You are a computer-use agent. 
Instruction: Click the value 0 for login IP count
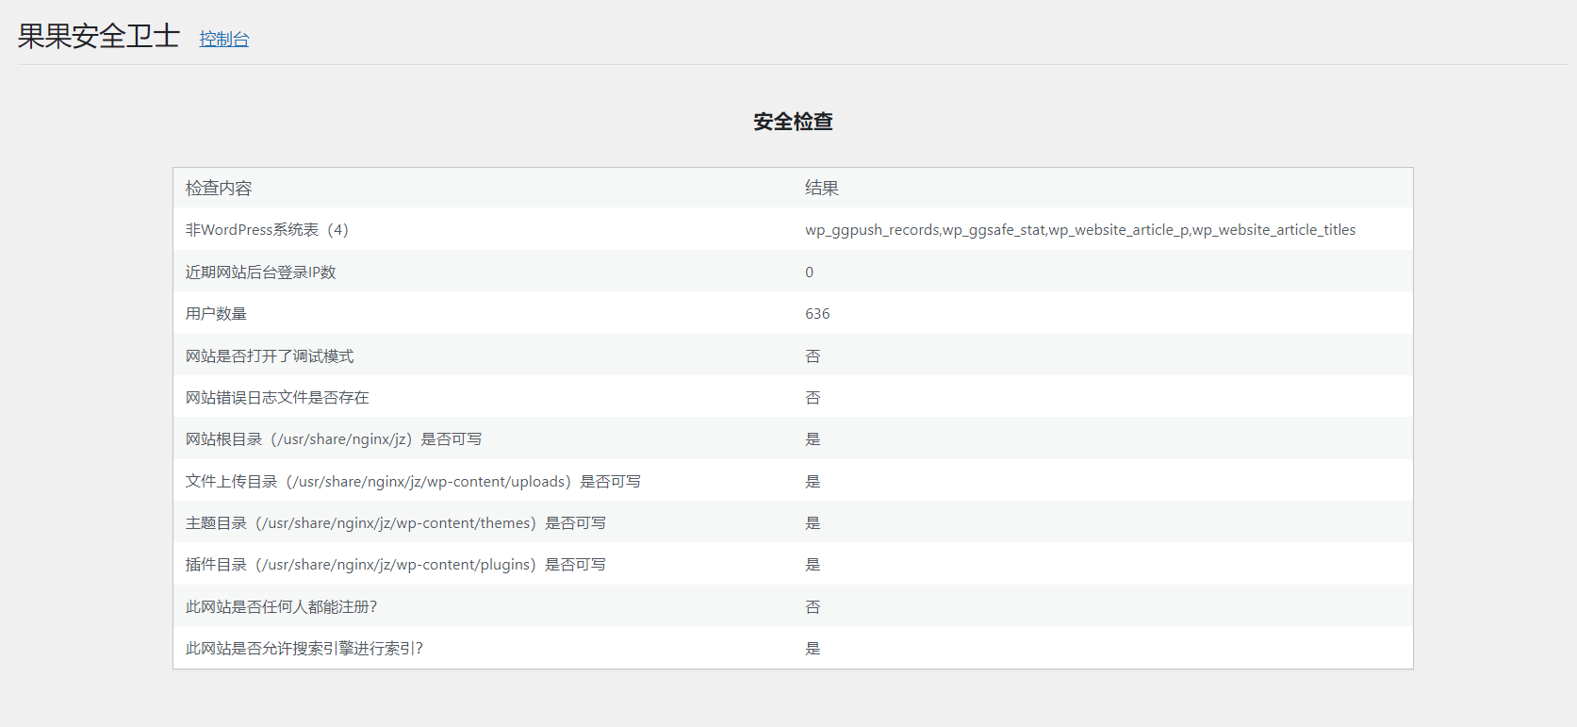(810, 273)
